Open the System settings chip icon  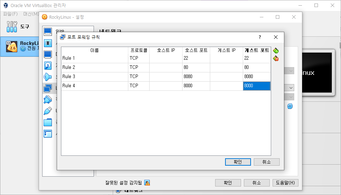point(47,43)
